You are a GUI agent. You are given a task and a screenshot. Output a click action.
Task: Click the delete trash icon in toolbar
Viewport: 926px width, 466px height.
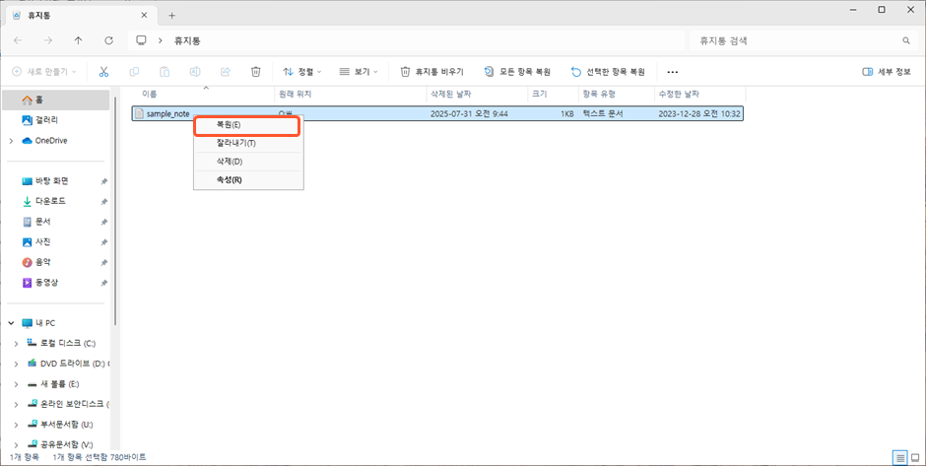[x=255, y=72]
